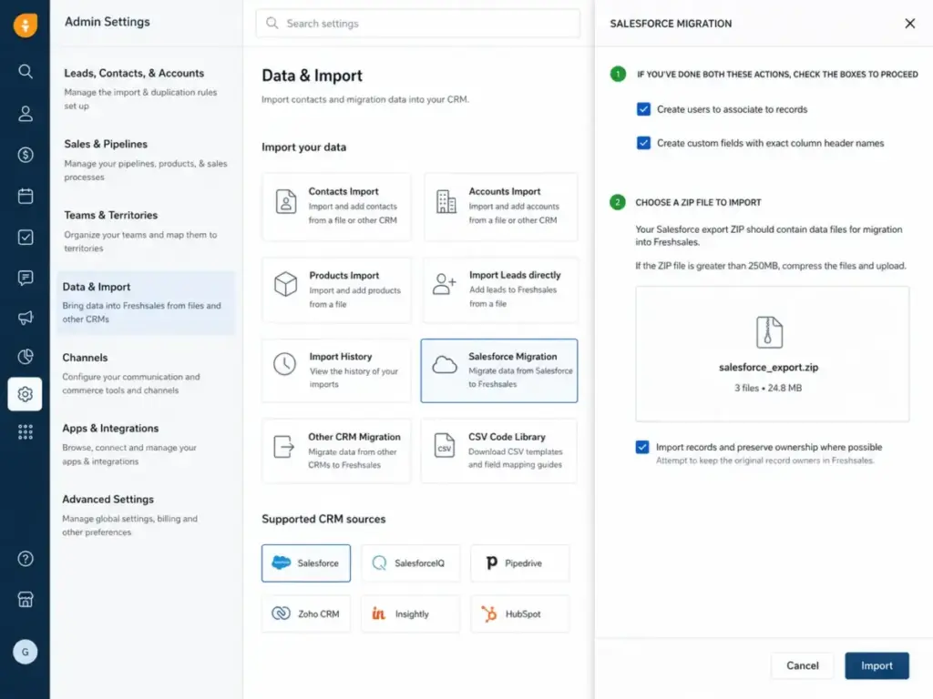Open the apps grid icon in sidebar
The height and width of the screenshot is (699, 933).
click(25, 431)
